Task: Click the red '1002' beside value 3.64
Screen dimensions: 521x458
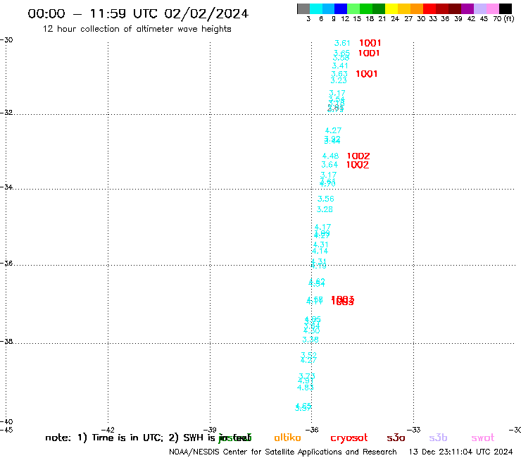Action: 358,165
